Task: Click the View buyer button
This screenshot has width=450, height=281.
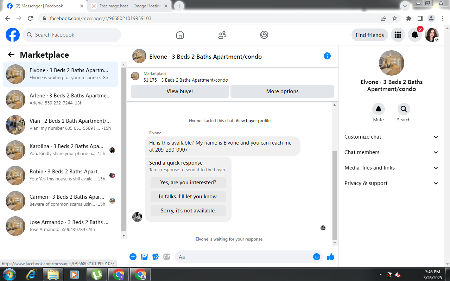Action: [x=180, y=91]
